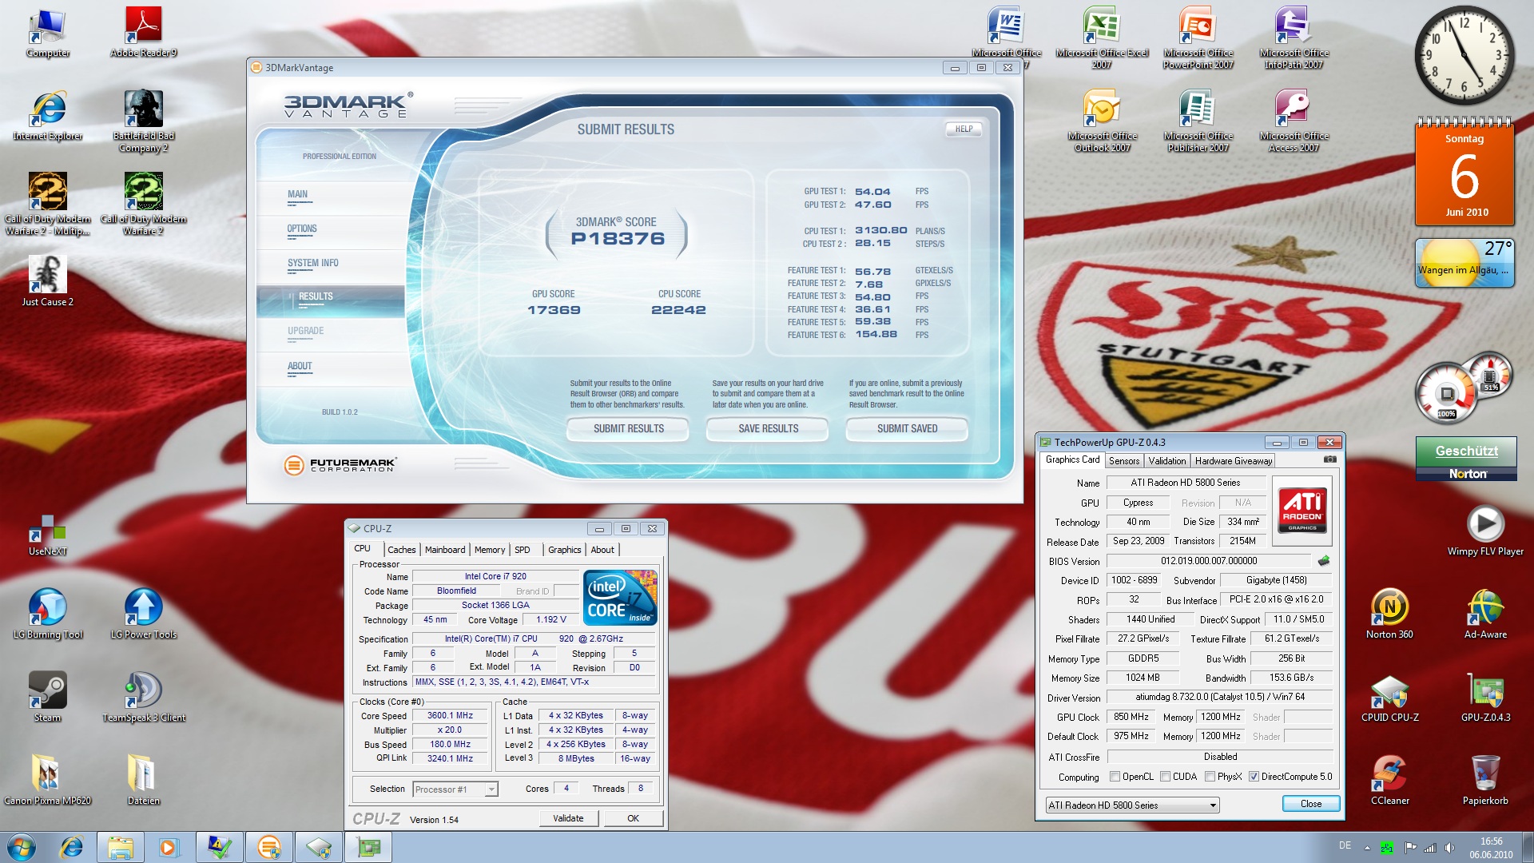Toggle CUDA checkbox in GPU-Z
This screenshot has height=863, width=1534.
point(1165,776)
